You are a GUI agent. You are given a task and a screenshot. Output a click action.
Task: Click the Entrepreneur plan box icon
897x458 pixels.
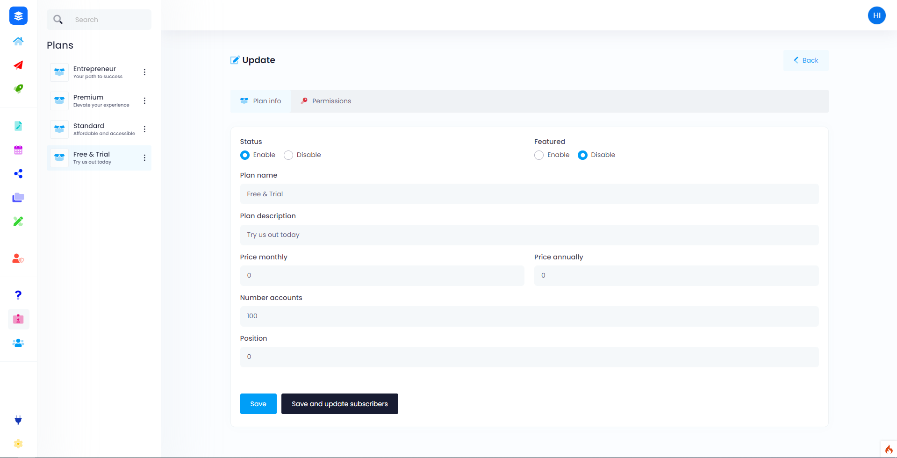coord(59,72)
